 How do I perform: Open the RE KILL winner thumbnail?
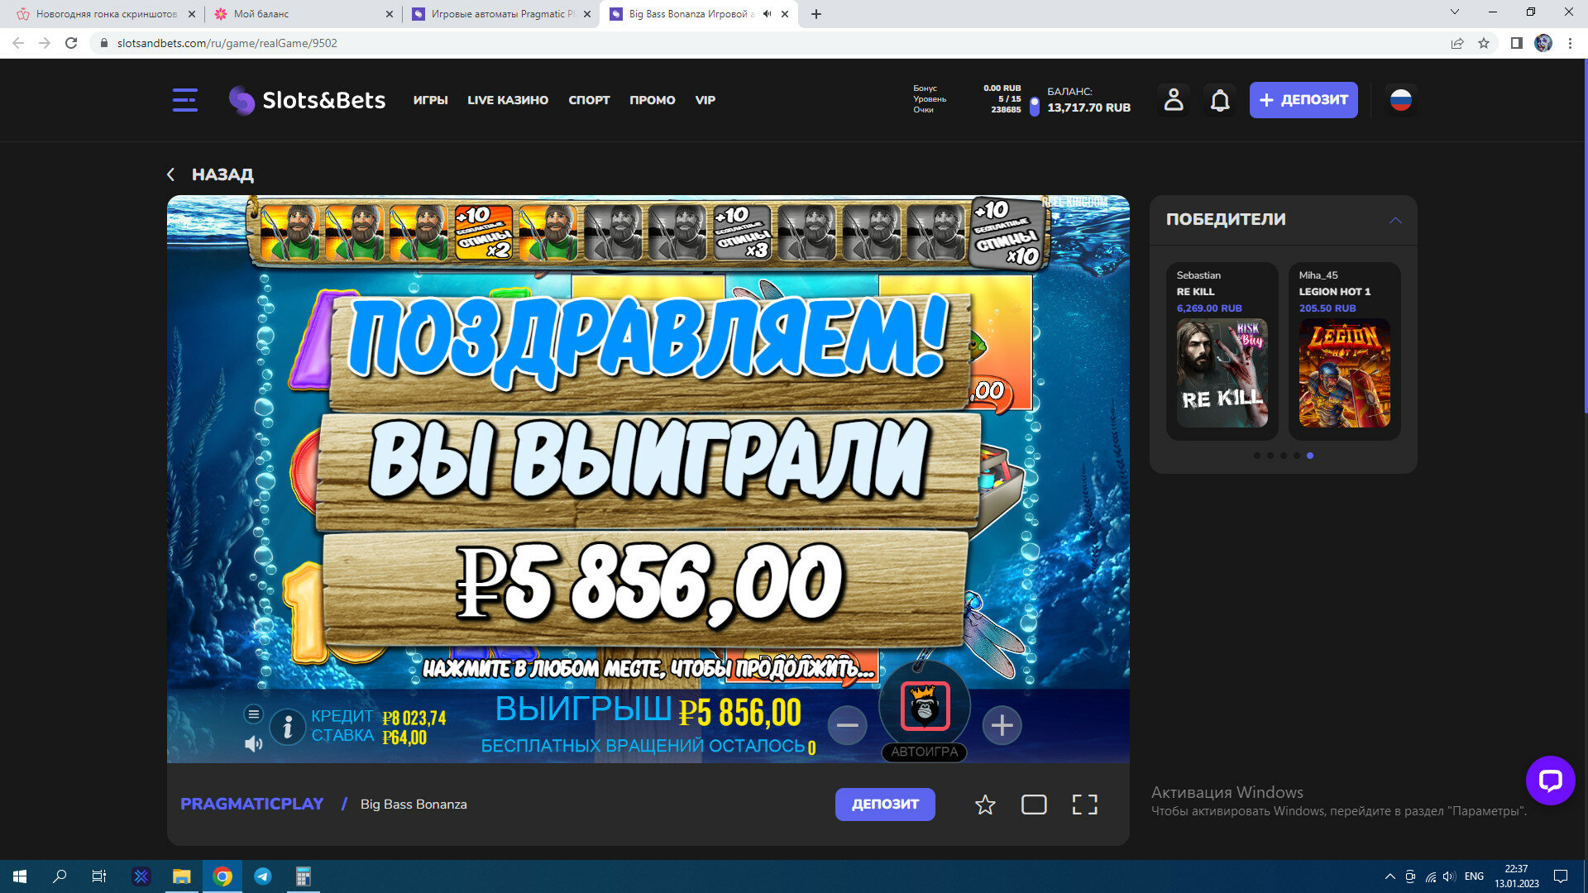(1222, 373)
